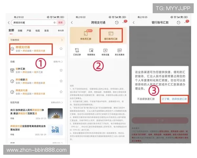Tap the 搜索 search button
197x158 pixels.
(x=60, y=23)
